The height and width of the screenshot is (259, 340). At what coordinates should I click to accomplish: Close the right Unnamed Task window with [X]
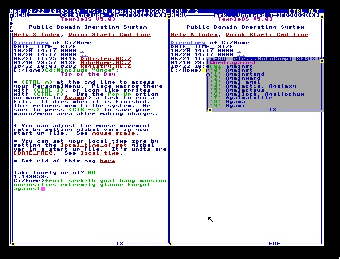click(x=314, y=15)
